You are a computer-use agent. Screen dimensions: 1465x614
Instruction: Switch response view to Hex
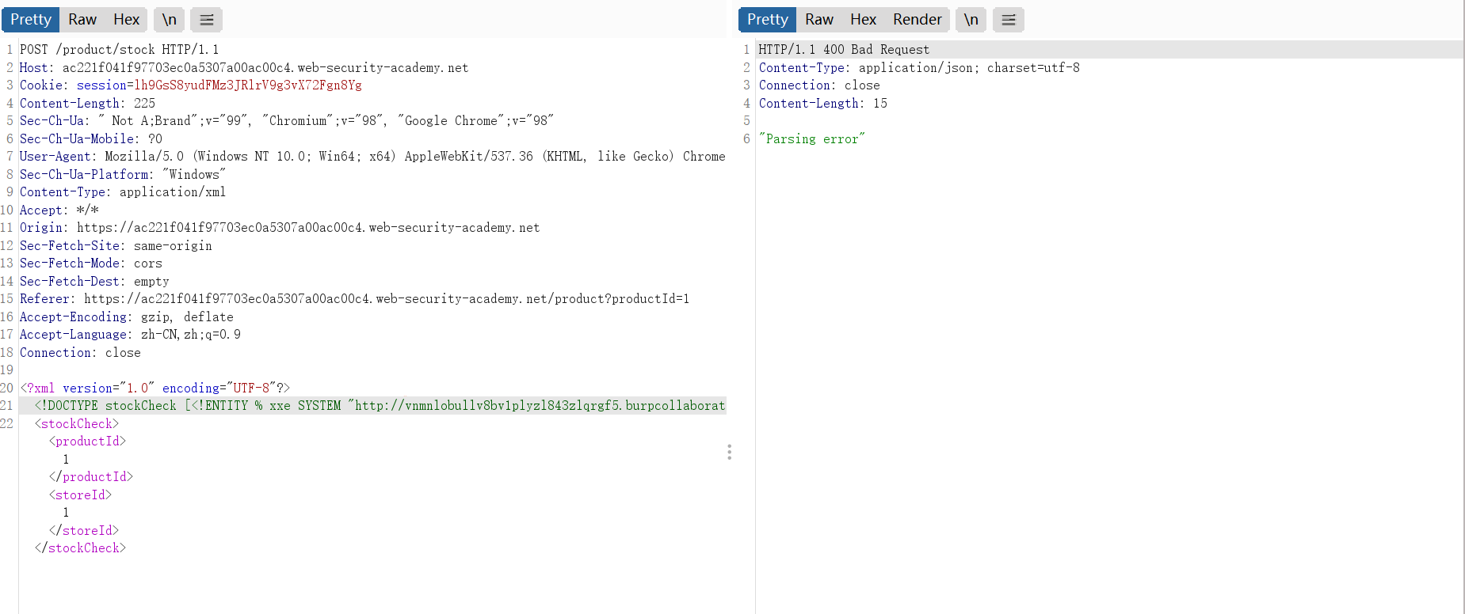863,20
